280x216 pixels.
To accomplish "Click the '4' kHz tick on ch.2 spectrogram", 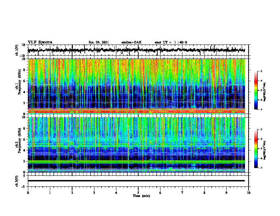I will (25, 150).
